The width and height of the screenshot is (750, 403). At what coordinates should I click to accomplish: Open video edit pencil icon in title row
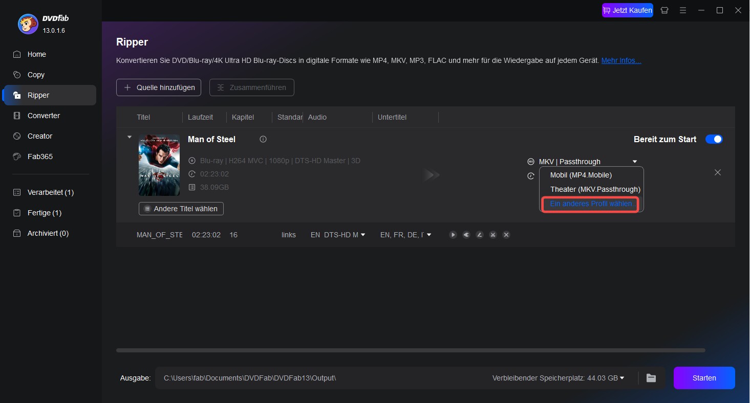480,235
